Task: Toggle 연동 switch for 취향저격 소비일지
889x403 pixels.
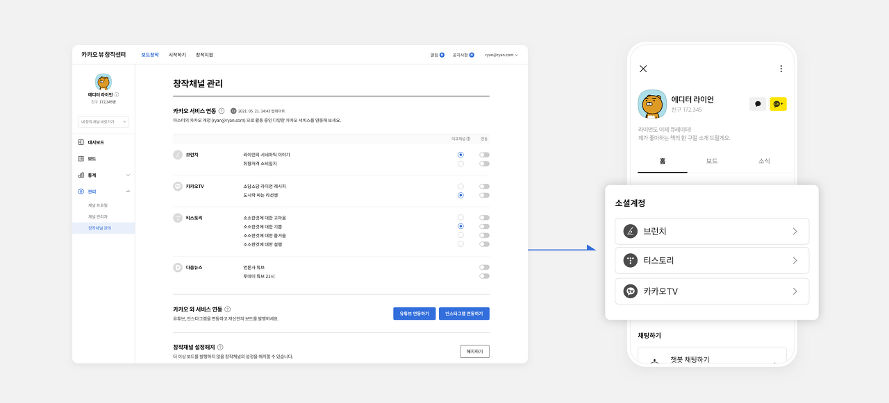Action: pyautogui.click(x=484, y=164)
